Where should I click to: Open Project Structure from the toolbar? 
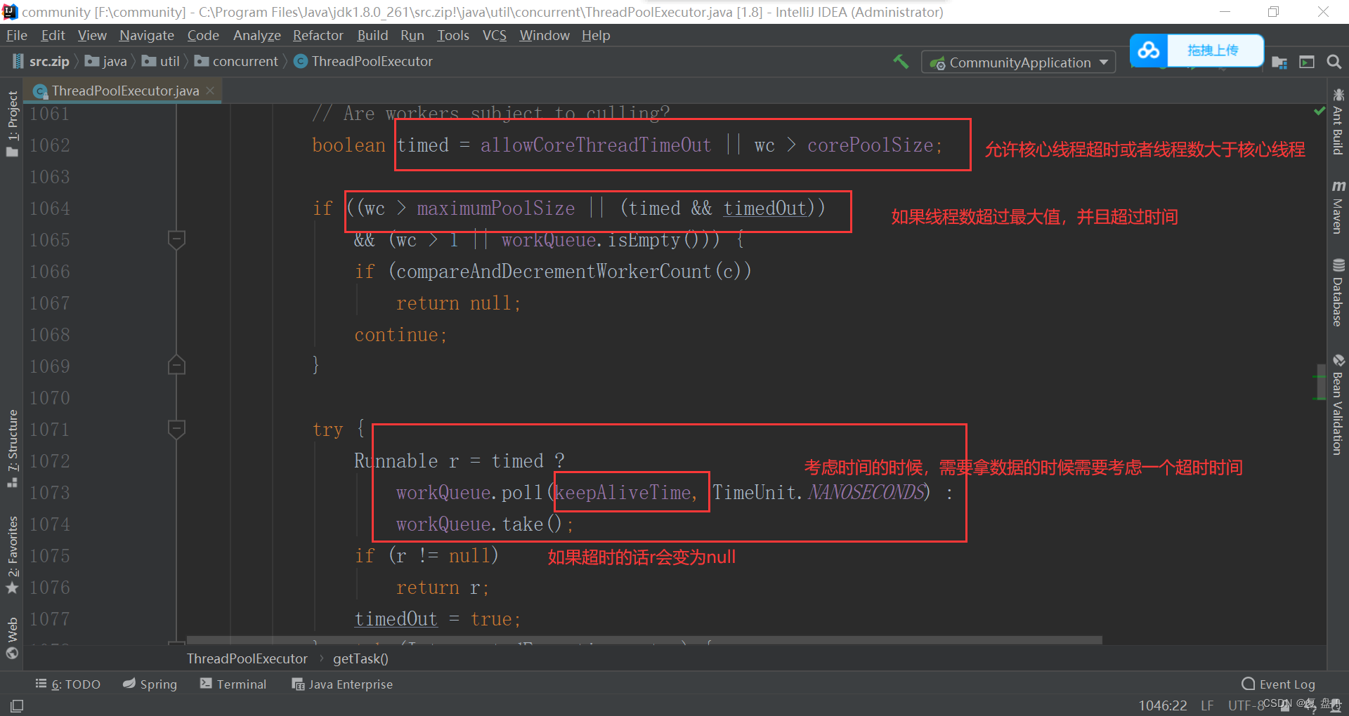coord(1279,62)
